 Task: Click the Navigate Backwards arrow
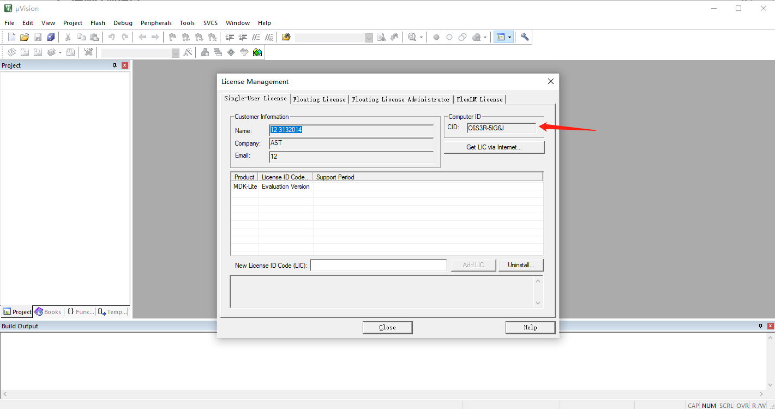pyautogui.click(x=142, y=37)
